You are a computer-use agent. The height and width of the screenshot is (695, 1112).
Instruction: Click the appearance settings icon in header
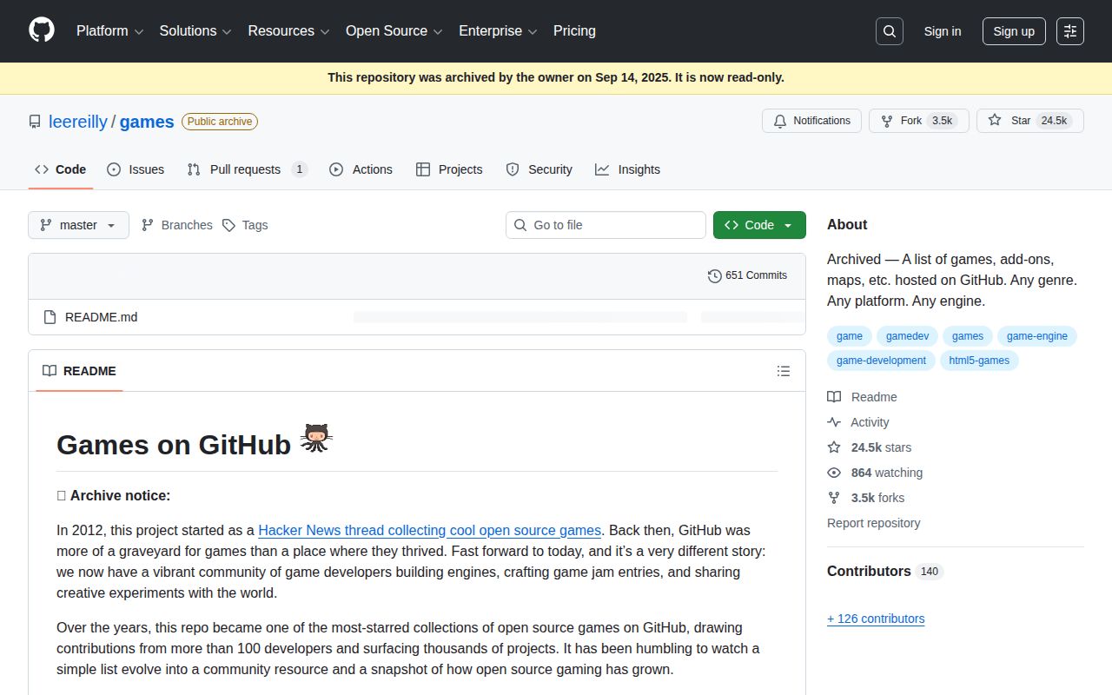click(1070, 31)
